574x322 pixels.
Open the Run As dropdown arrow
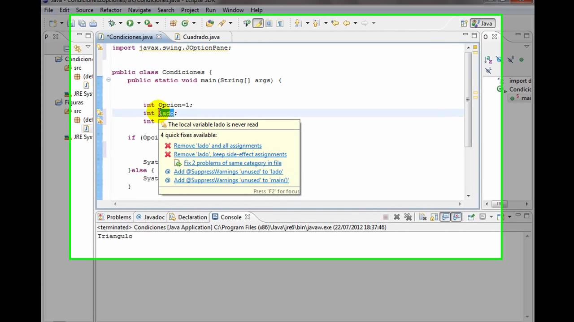(x=139, y=23)
